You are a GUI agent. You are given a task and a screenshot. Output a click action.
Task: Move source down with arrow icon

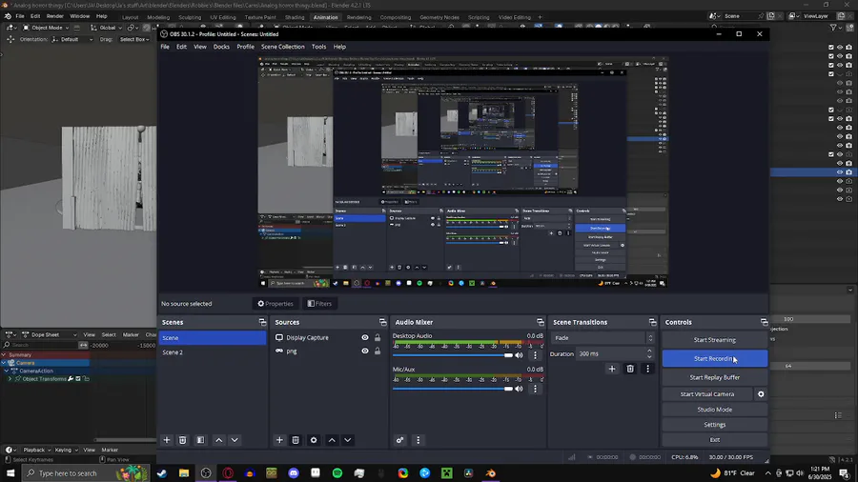(x=347, y=440)
